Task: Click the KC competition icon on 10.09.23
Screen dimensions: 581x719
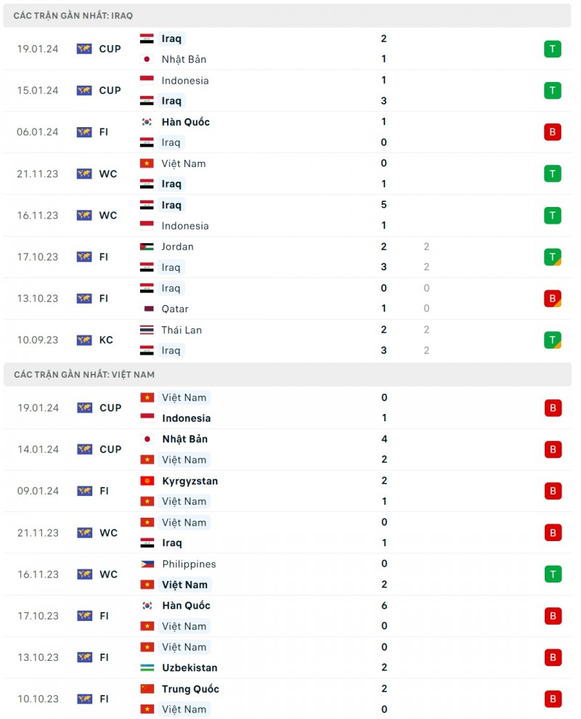Action: click(x=84, y=340)
